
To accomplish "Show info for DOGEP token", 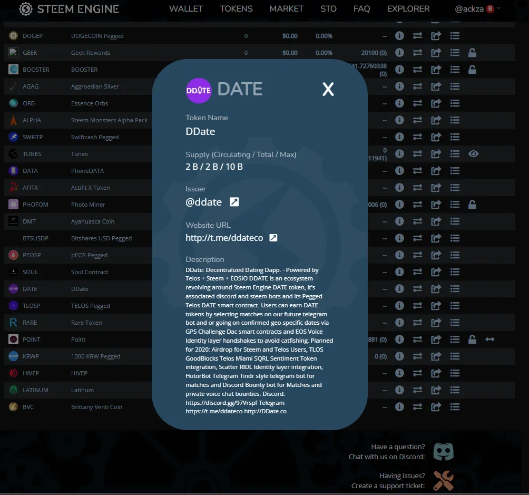I will pyautogui.click(x=399, y=35).
